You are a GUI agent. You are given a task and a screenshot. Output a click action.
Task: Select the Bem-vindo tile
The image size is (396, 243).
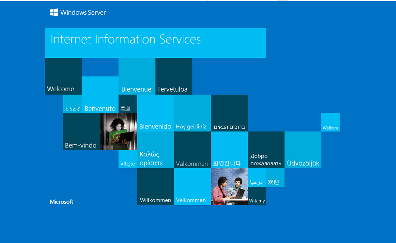81,132
